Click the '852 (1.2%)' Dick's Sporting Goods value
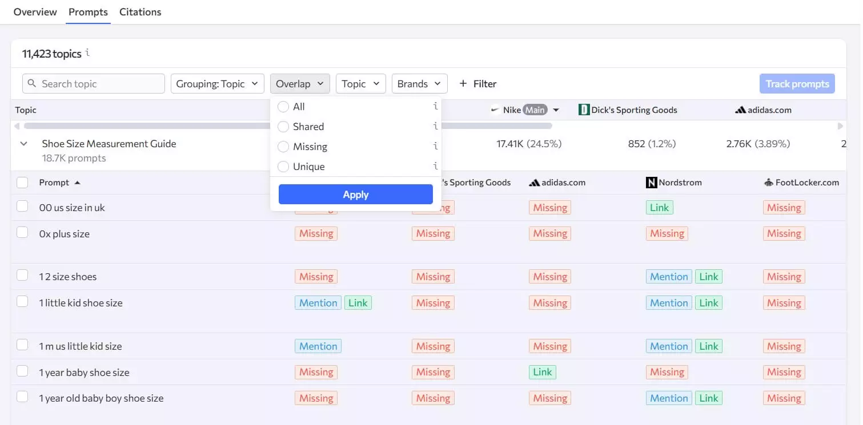The image size is (863, 425). [652, 144]
